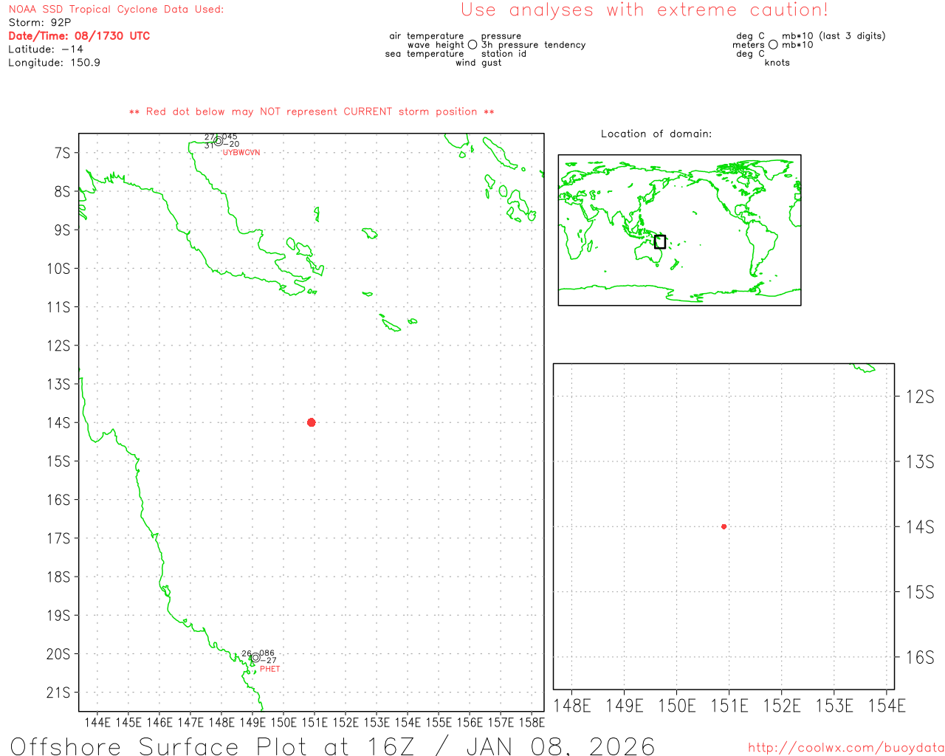The height and width of the screenshot is (756, 945).
Task: Click the Date/Time 08/1730 UTC text
Action: click(79, 36)
